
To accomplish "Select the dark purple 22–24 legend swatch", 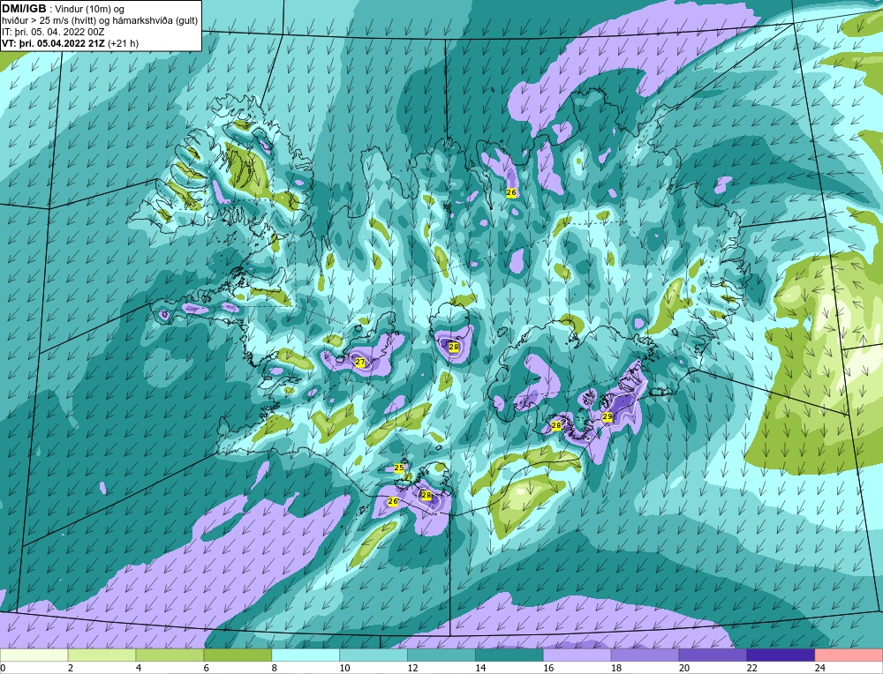I will point(781,655).
